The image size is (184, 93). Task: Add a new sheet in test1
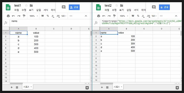(x=11, y=87)
